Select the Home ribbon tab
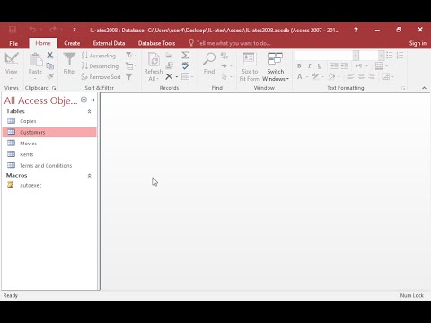Viewport: 431px width, 323px height. 43,43
